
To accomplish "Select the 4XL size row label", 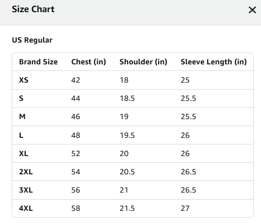I will pyautogui.click(x=26, y=208).
